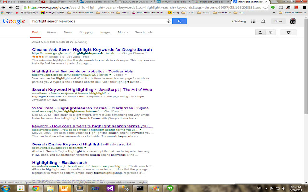308x192 pixels.
Task: Open the Chrome hamburger menu
Action: (x=304, y=8)
